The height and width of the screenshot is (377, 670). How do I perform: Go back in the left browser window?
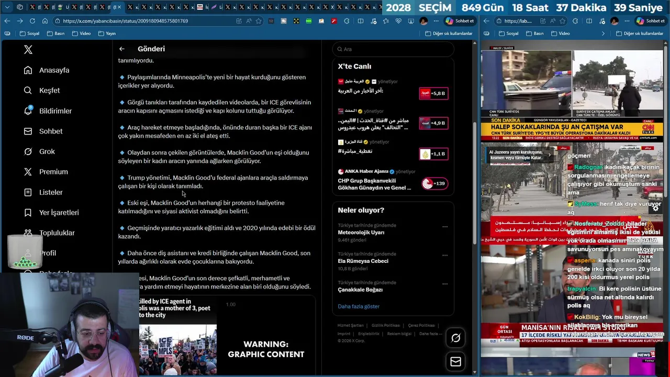pyautogui.click(x=7, y=21)
